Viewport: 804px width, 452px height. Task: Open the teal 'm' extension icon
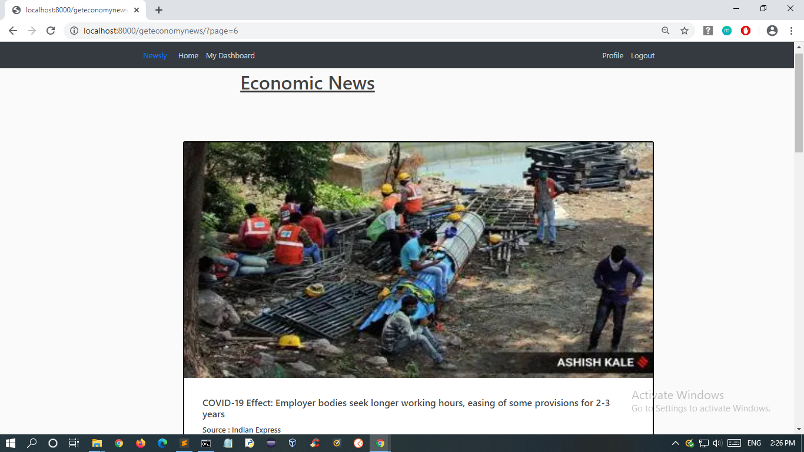(727, 31)
